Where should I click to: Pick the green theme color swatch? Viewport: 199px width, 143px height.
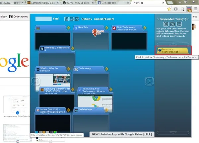tap(55, 132)
